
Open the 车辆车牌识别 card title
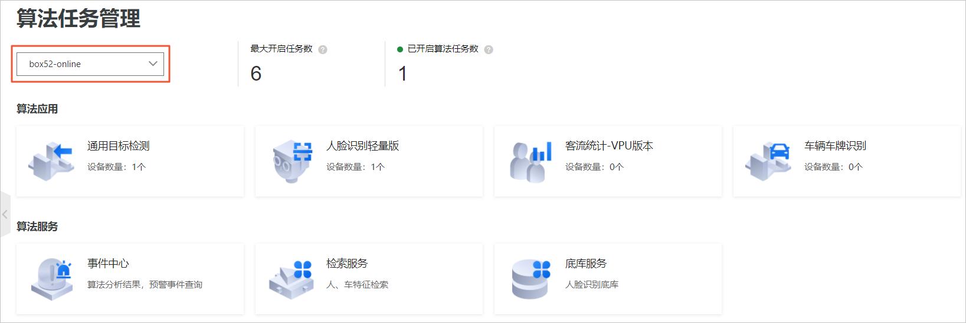835,146
